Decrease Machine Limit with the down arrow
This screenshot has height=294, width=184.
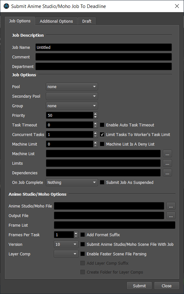click(95, 146)
